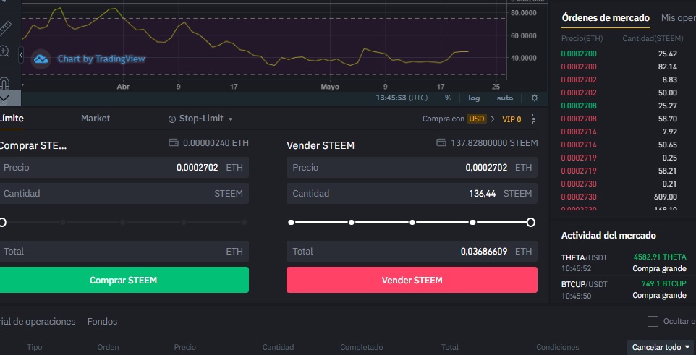Click the Cantidad(STEEM) column header
The image size is (696, 355).
653,38
